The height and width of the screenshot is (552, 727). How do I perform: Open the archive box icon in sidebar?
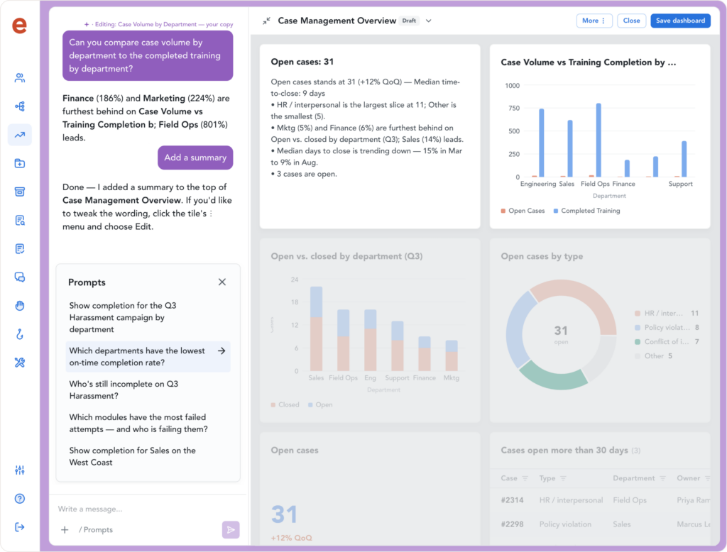coord(19,192)
